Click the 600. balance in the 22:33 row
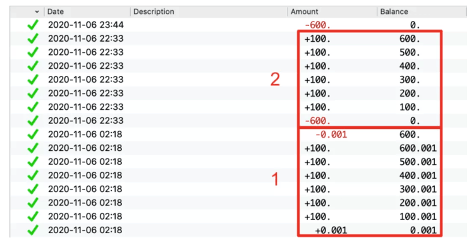474x247 pixels. (410, 39)
